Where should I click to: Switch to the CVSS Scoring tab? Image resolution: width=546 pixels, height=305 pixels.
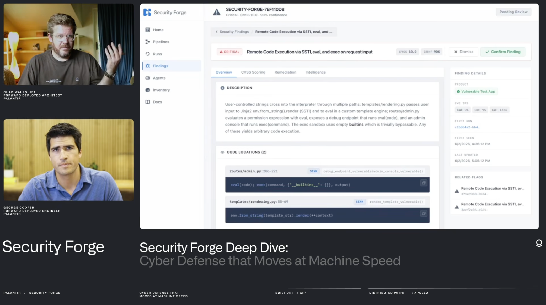(x=253, y=72)
